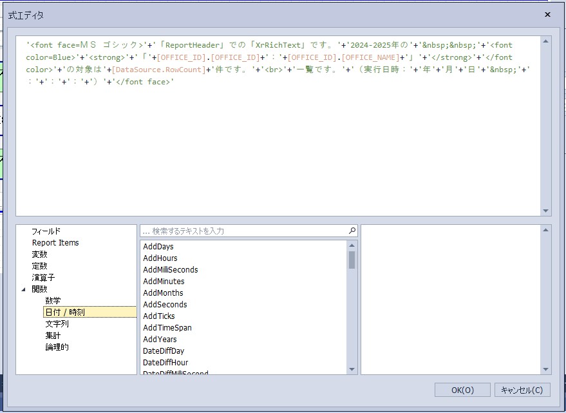Collapse the 関数 tree node
Screen dimensions: 566x413
pos(24,289)
